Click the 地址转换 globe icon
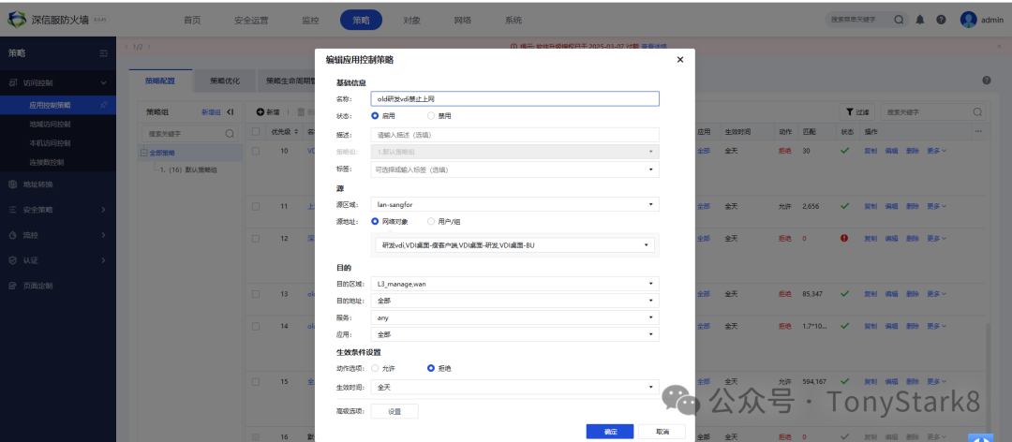 [13, 184]
